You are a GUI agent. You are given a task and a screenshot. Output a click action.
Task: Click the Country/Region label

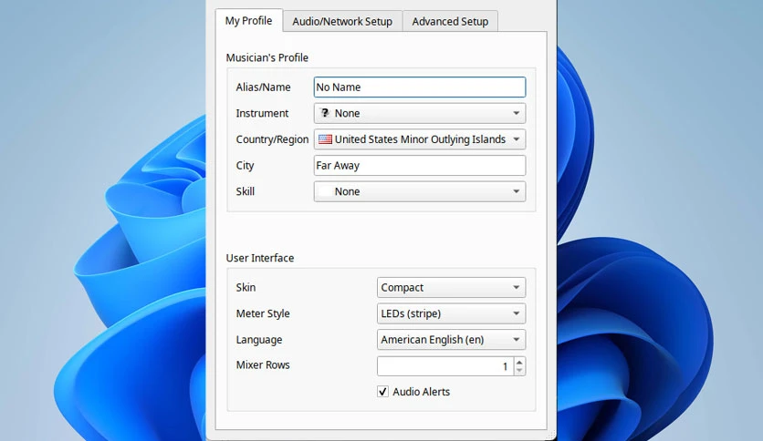pyautogui.click(x=273, y=139)
